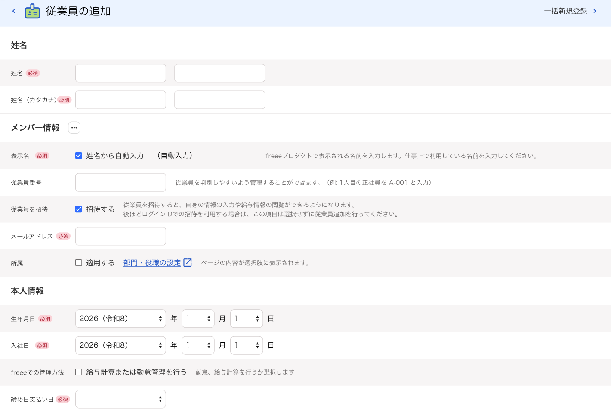Toggle the 招待する checkbox
This screenshot has height=412, width=611.
click(79, 209)
